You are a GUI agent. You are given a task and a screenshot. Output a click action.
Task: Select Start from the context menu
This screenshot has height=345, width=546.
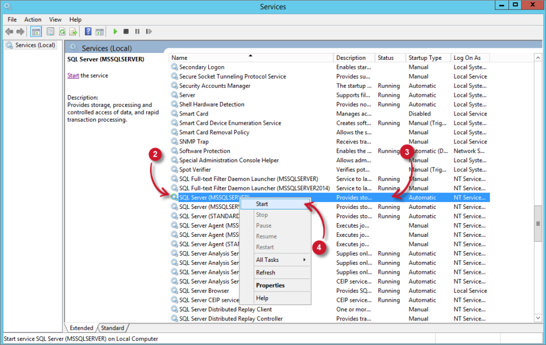[262, 203]
